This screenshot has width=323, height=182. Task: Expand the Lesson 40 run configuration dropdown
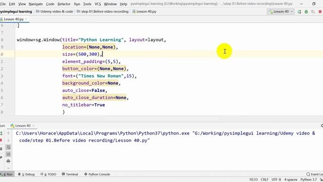click(281, 12)
